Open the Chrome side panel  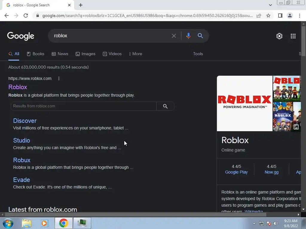coord(280,16)
